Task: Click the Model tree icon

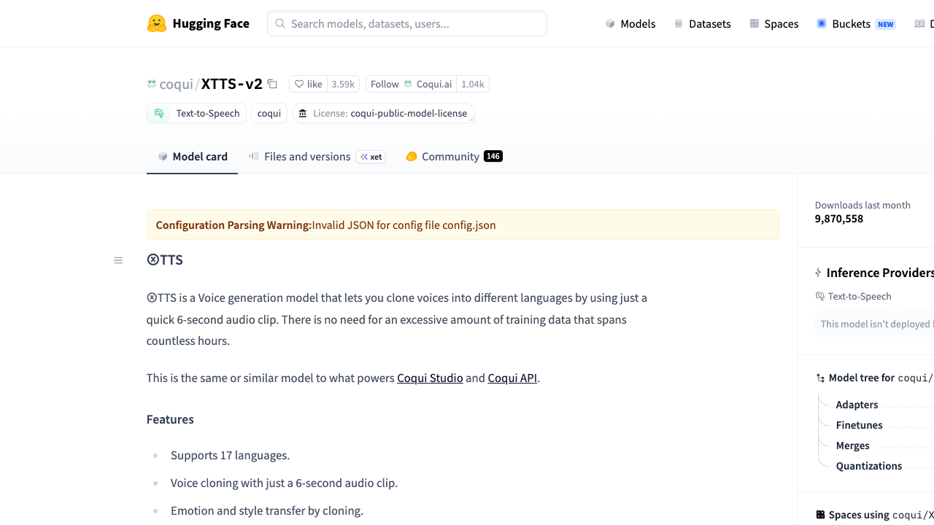Action: (x=820, y=378)
